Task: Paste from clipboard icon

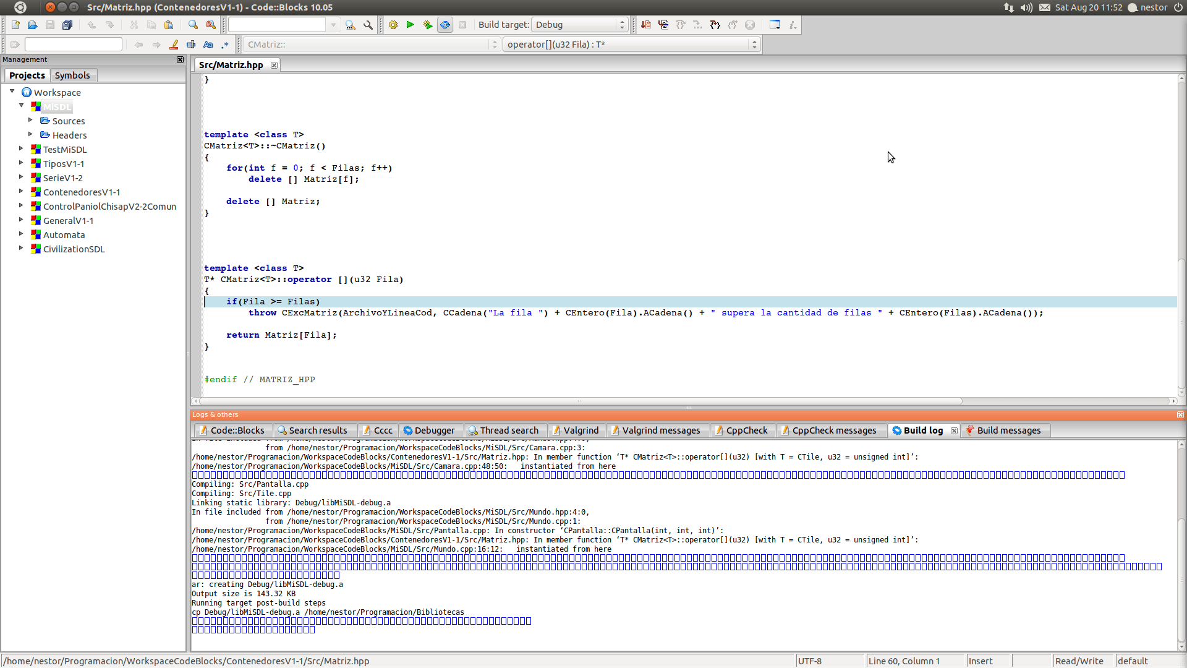Action: pos(169,25)
